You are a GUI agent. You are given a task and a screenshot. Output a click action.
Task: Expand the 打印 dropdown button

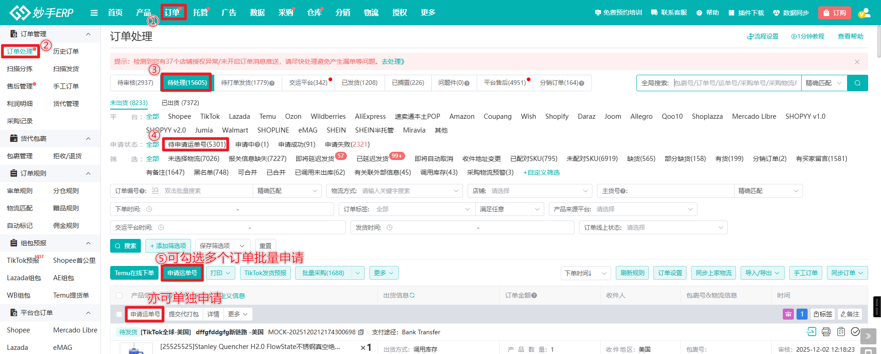coord(220,273)
